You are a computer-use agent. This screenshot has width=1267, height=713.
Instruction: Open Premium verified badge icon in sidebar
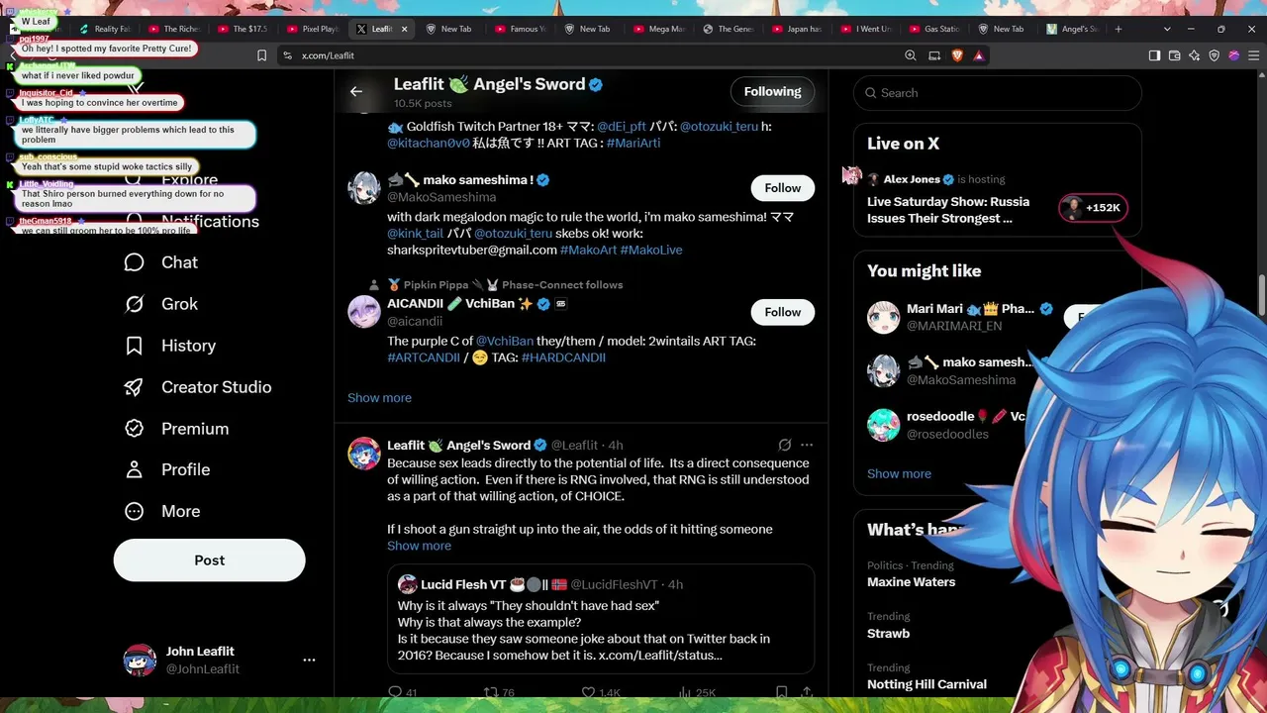135,429
